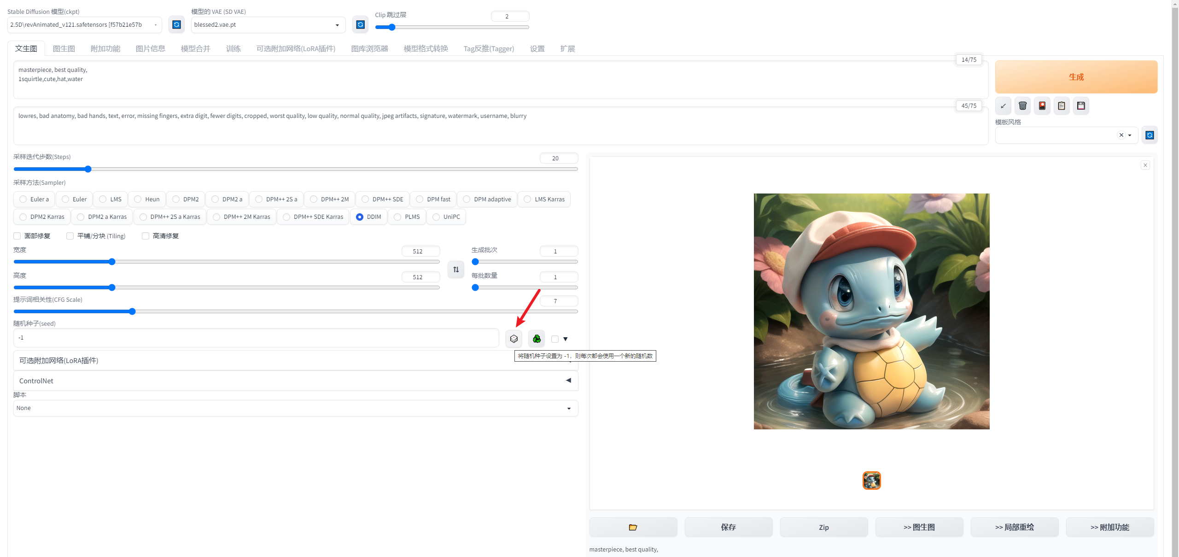Click the 保存 save button
The width and height of the screenshot is (1179, 557).
click(729, 527)
